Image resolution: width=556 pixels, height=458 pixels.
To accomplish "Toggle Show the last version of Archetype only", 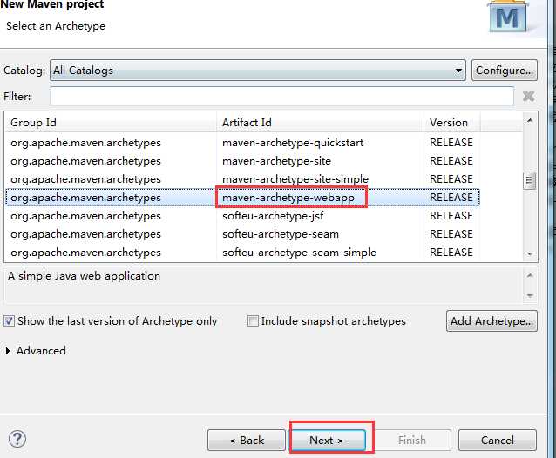I will pos(9,321).
